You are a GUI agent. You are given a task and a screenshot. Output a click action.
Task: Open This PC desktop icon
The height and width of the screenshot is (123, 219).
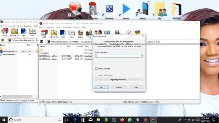click(76, 11)
